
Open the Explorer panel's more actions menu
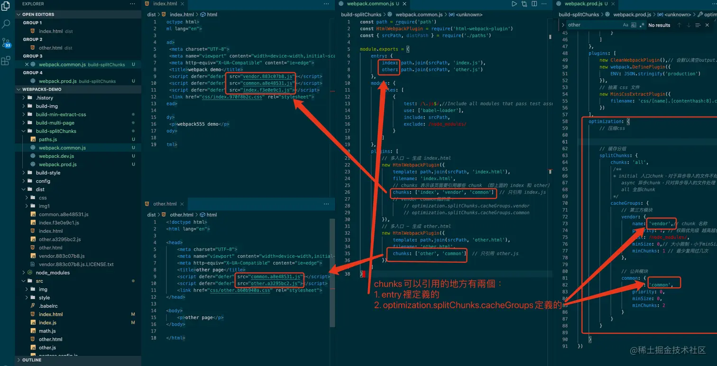pos(132,4)
